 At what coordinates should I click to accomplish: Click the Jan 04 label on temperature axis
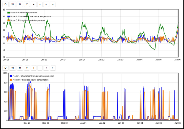[139, 60]
